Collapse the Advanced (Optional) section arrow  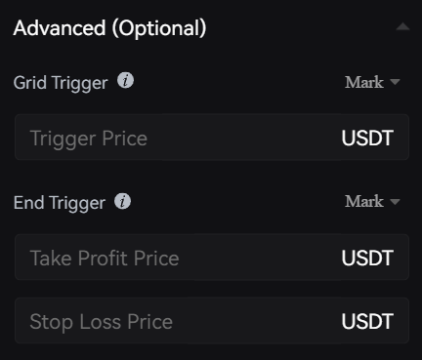pos(402,26)
